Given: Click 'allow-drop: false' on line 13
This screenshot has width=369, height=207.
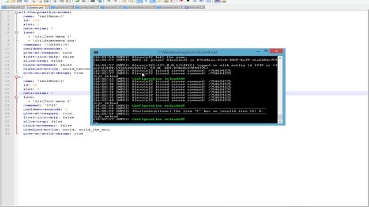Looking at the screenshot, I should (43, 61).
